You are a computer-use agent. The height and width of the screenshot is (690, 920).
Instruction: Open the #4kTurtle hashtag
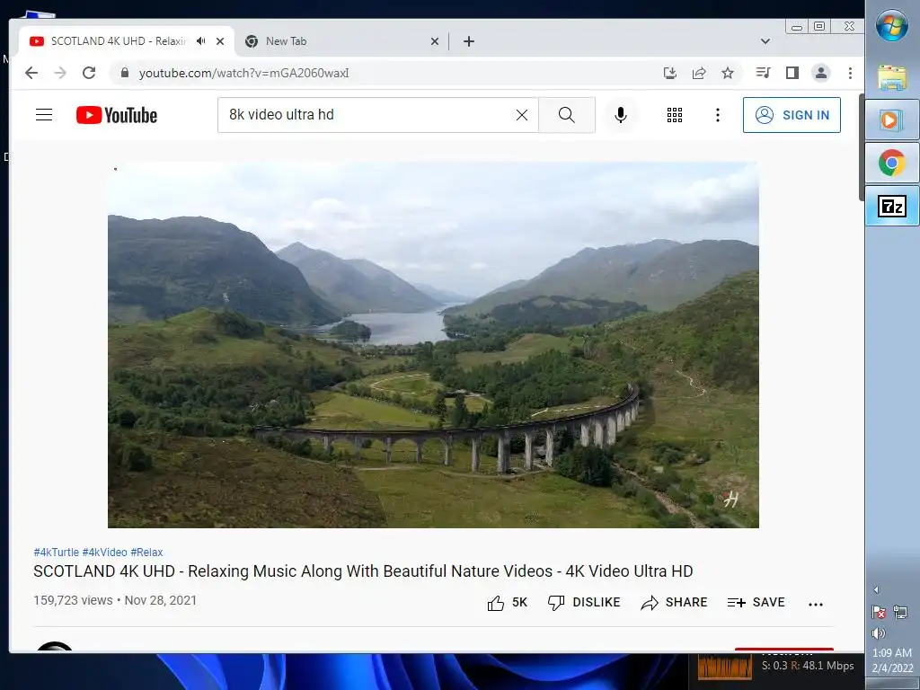pyautogui.click(x=57, y=553)
